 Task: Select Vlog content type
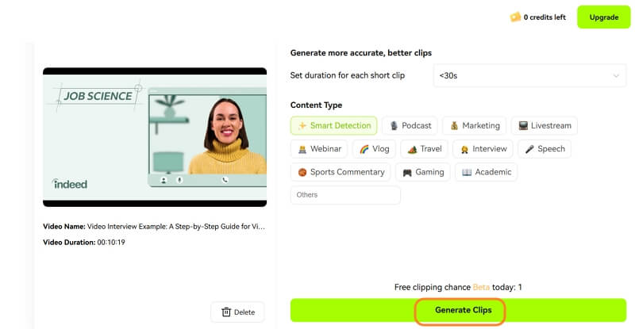374,149
